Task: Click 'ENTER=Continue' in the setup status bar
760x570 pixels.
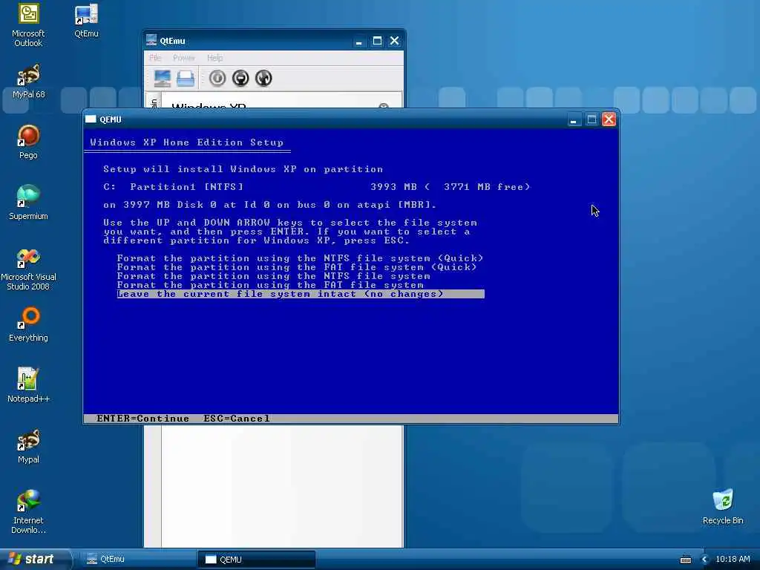Action: pos(142,419)
